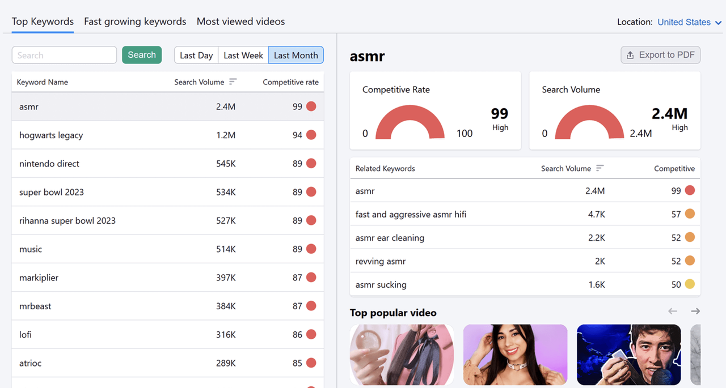Select music keyword row
Screen dimensions: 726x388
point(168,249)
